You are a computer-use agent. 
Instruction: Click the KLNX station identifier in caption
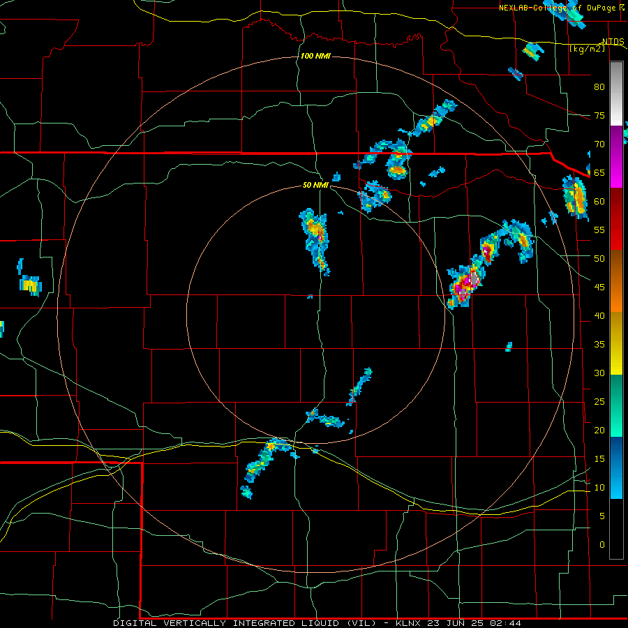click(409, 623)
